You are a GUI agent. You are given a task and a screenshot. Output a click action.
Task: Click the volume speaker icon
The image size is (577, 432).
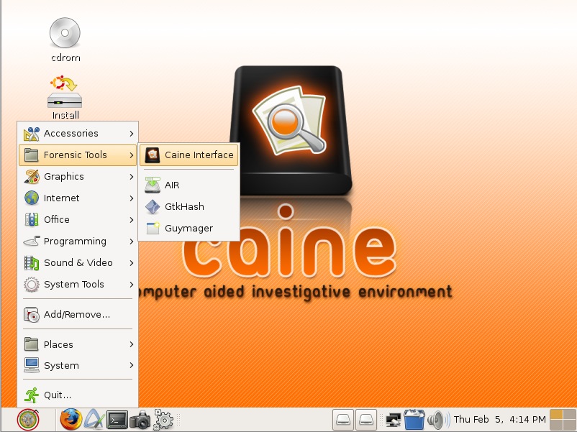point(439,420)
